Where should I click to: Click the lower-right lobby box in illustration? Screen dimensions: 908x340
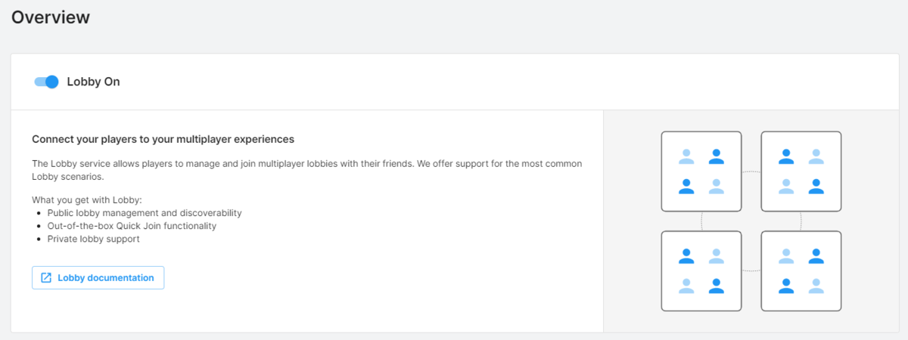801,270
